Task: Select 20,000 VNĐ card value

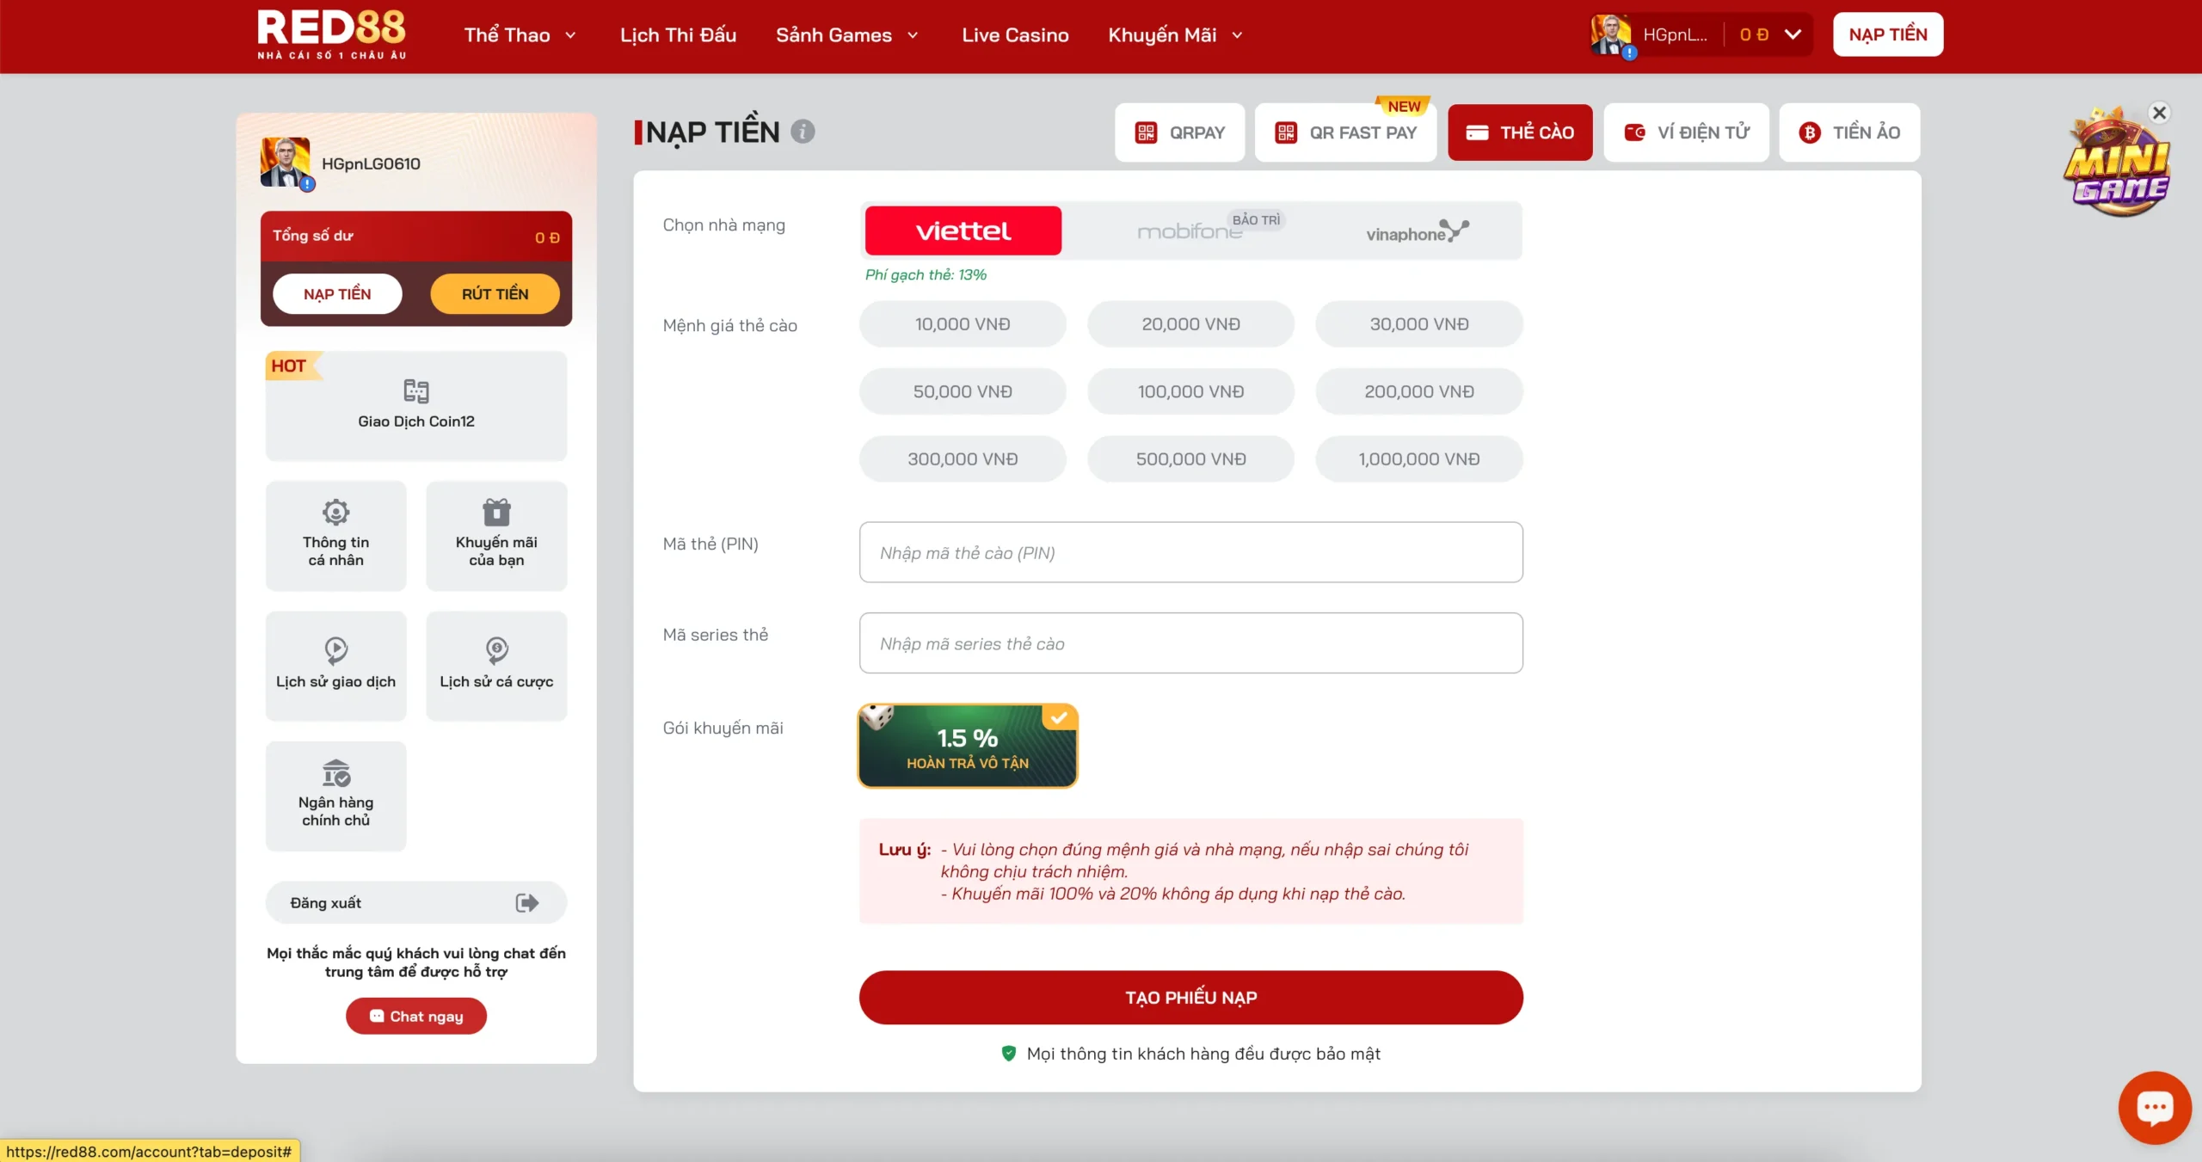Action: click(x=1190, y=324)
